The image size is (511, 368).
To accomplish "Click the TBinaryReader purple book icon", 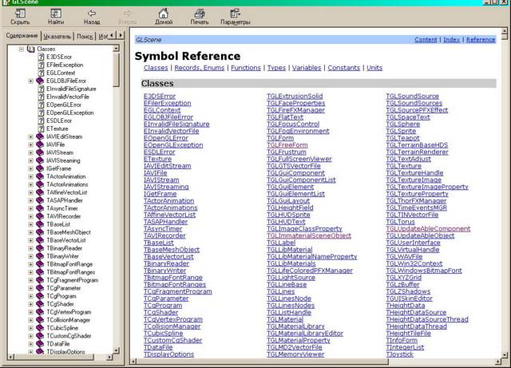I will 40,248.
